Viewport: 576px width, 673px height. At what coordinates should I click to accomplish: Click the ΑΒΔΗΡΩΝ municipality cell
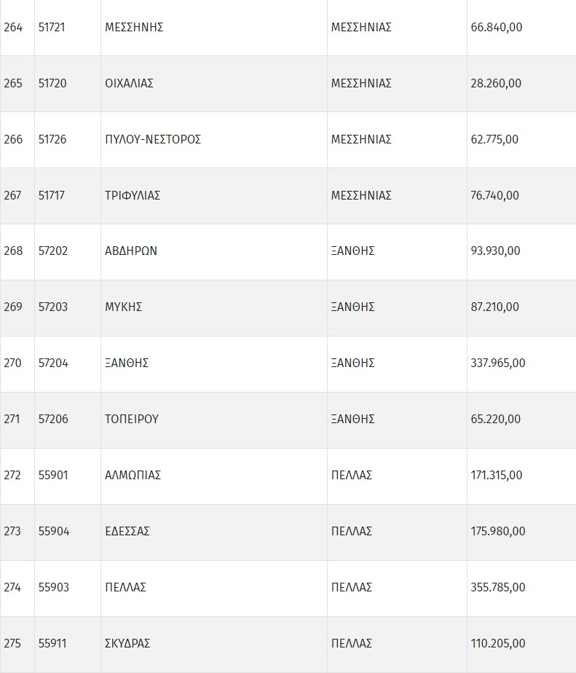coord(131,251)
